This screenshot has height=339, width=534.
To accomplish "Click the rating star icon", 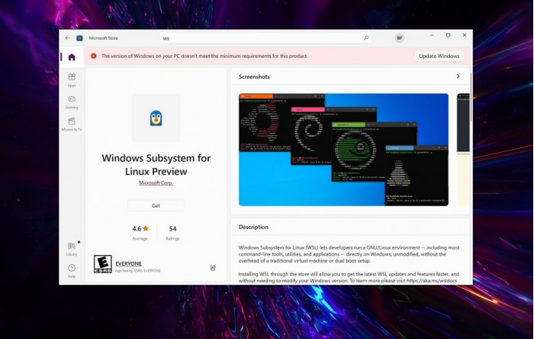I will click(x=146, y=228).
